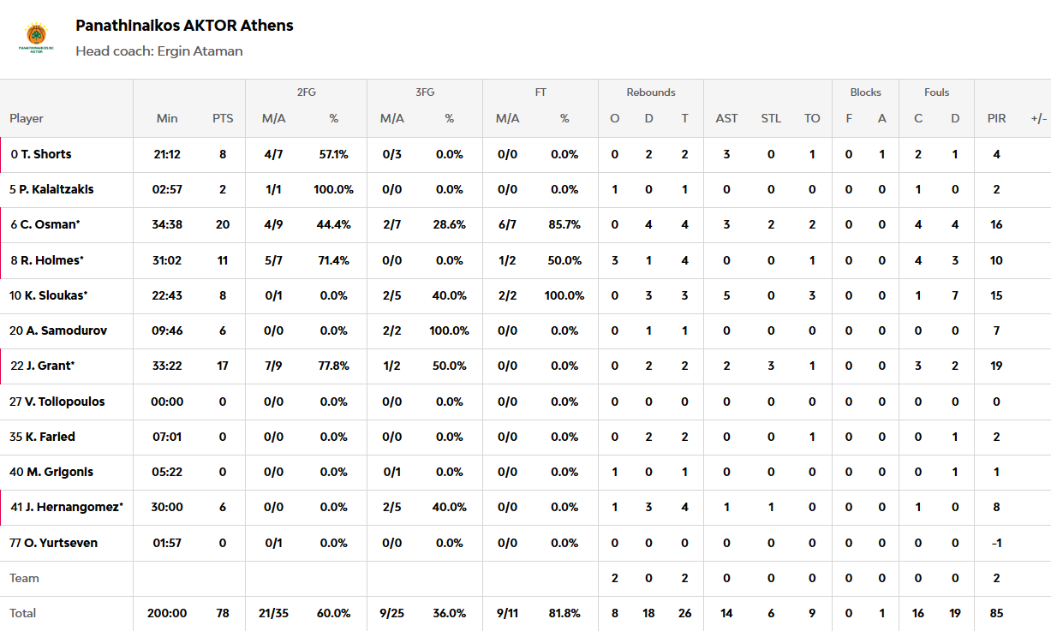The image size is (1051, 631).
Task: Sort by STL column header
Action: (771, 119)
